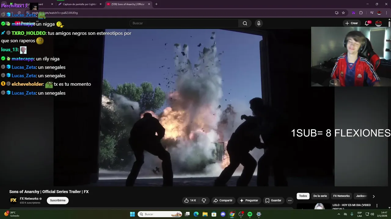Screen dimensions: 391x219
Task: Click Chrome icon on taskbar
Action: [x=232, y=214]
